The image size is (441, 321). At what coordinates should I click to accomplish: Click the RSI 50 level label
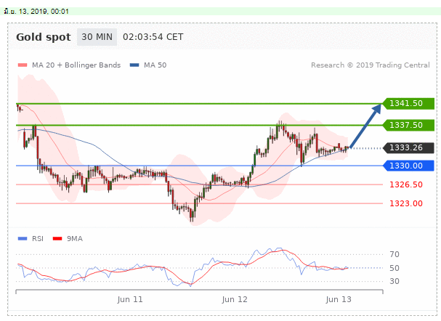395,268
